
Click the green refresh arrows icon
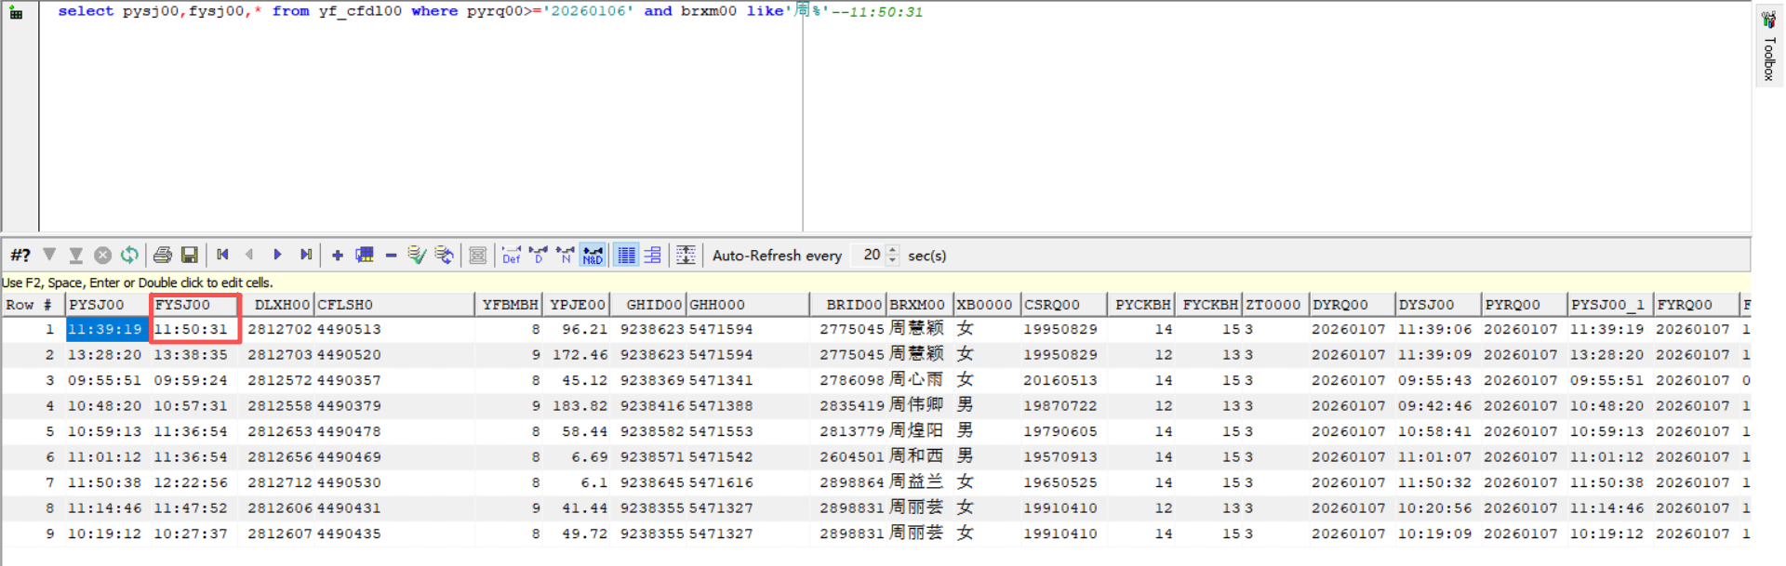pos(129,255)
